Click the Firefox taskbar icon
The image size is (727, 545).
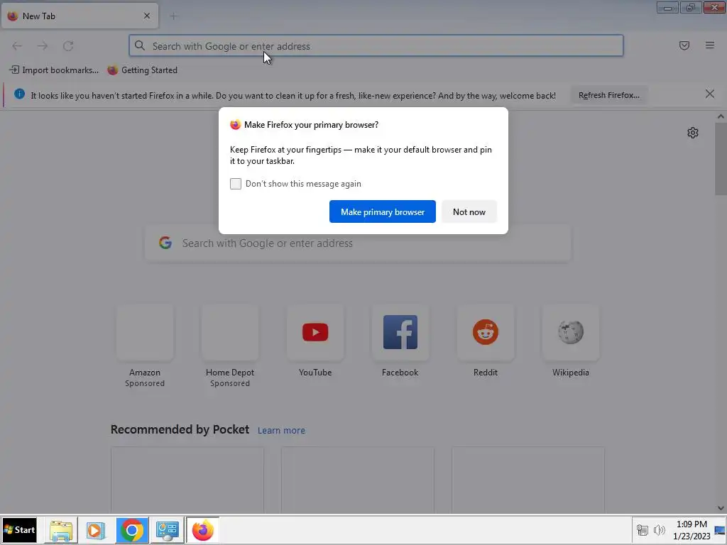click(202, 530)
